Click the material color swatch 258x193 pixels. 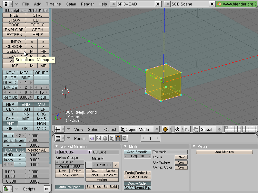89,165
